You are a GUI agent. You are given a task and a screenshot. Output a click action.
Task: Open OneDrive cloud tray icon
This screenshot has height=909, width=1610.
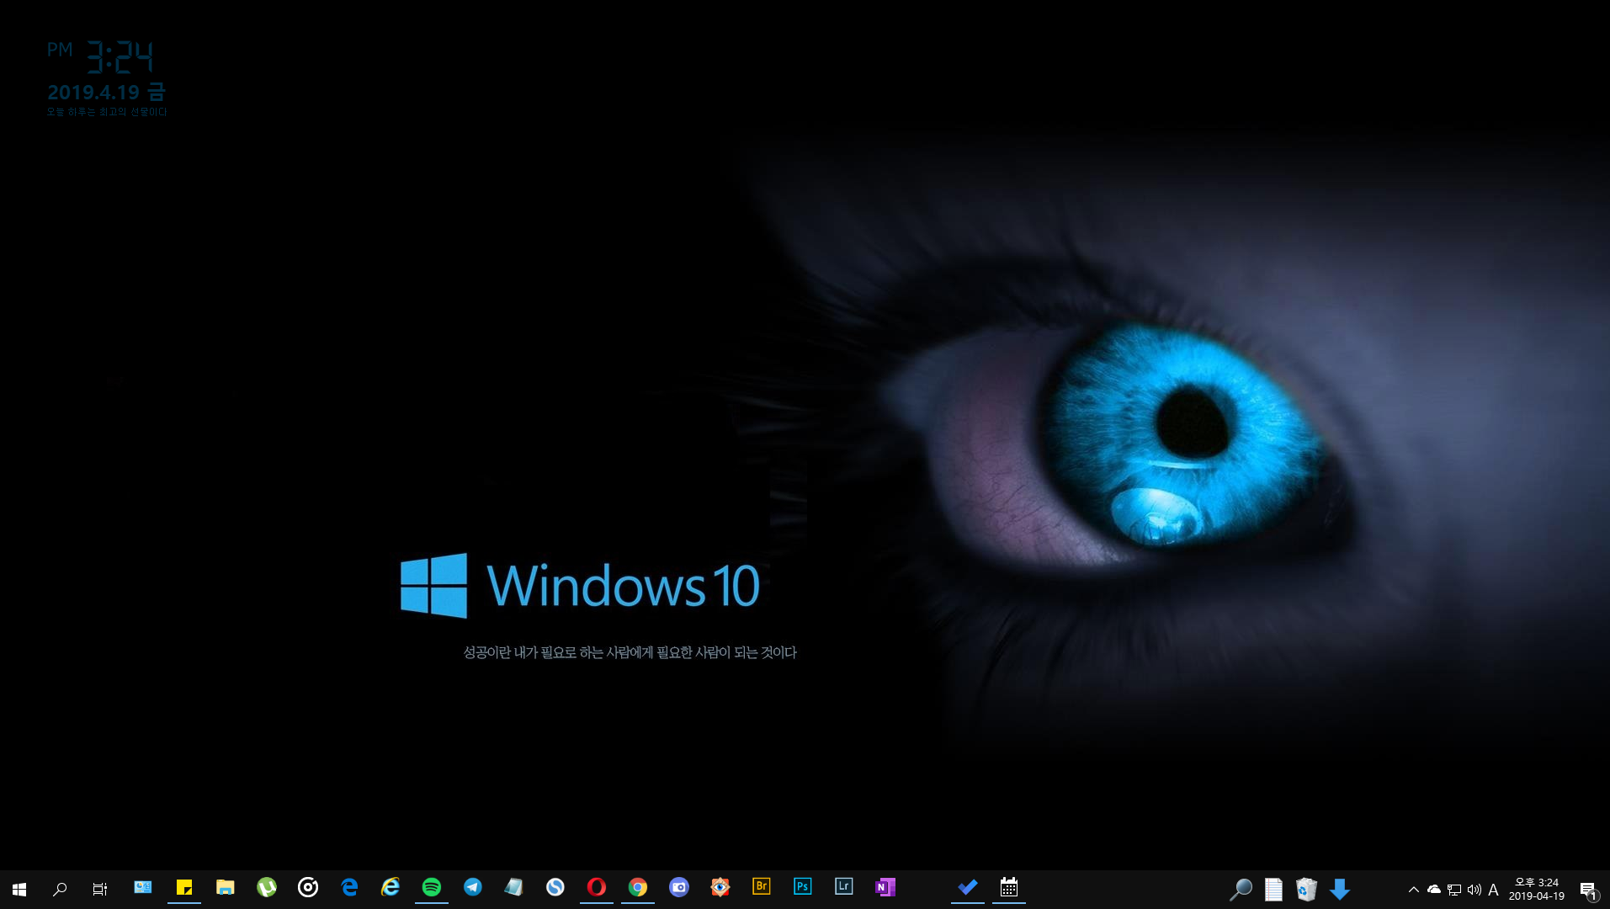click(x=1434, y=890)
